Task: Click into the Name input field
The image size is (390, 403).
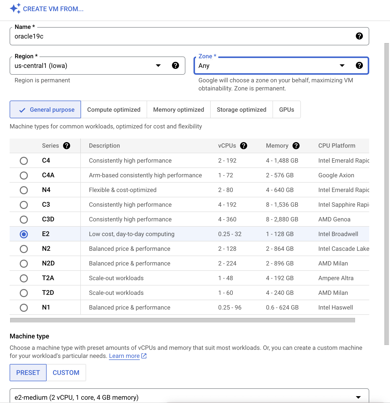Action: click(177, 36)
